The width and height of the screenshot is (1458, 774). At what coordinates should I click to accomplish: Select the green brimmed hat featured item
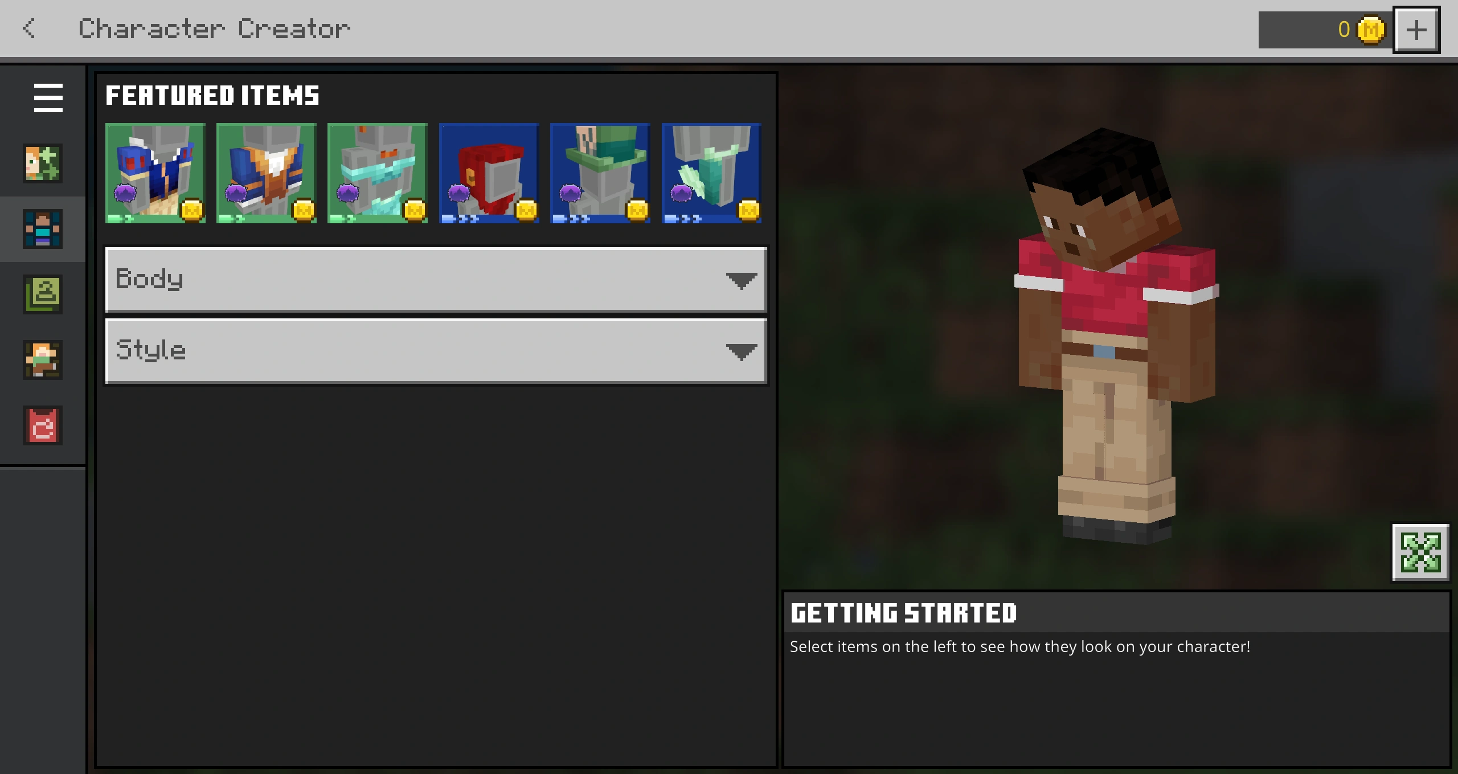coord(600,173)
